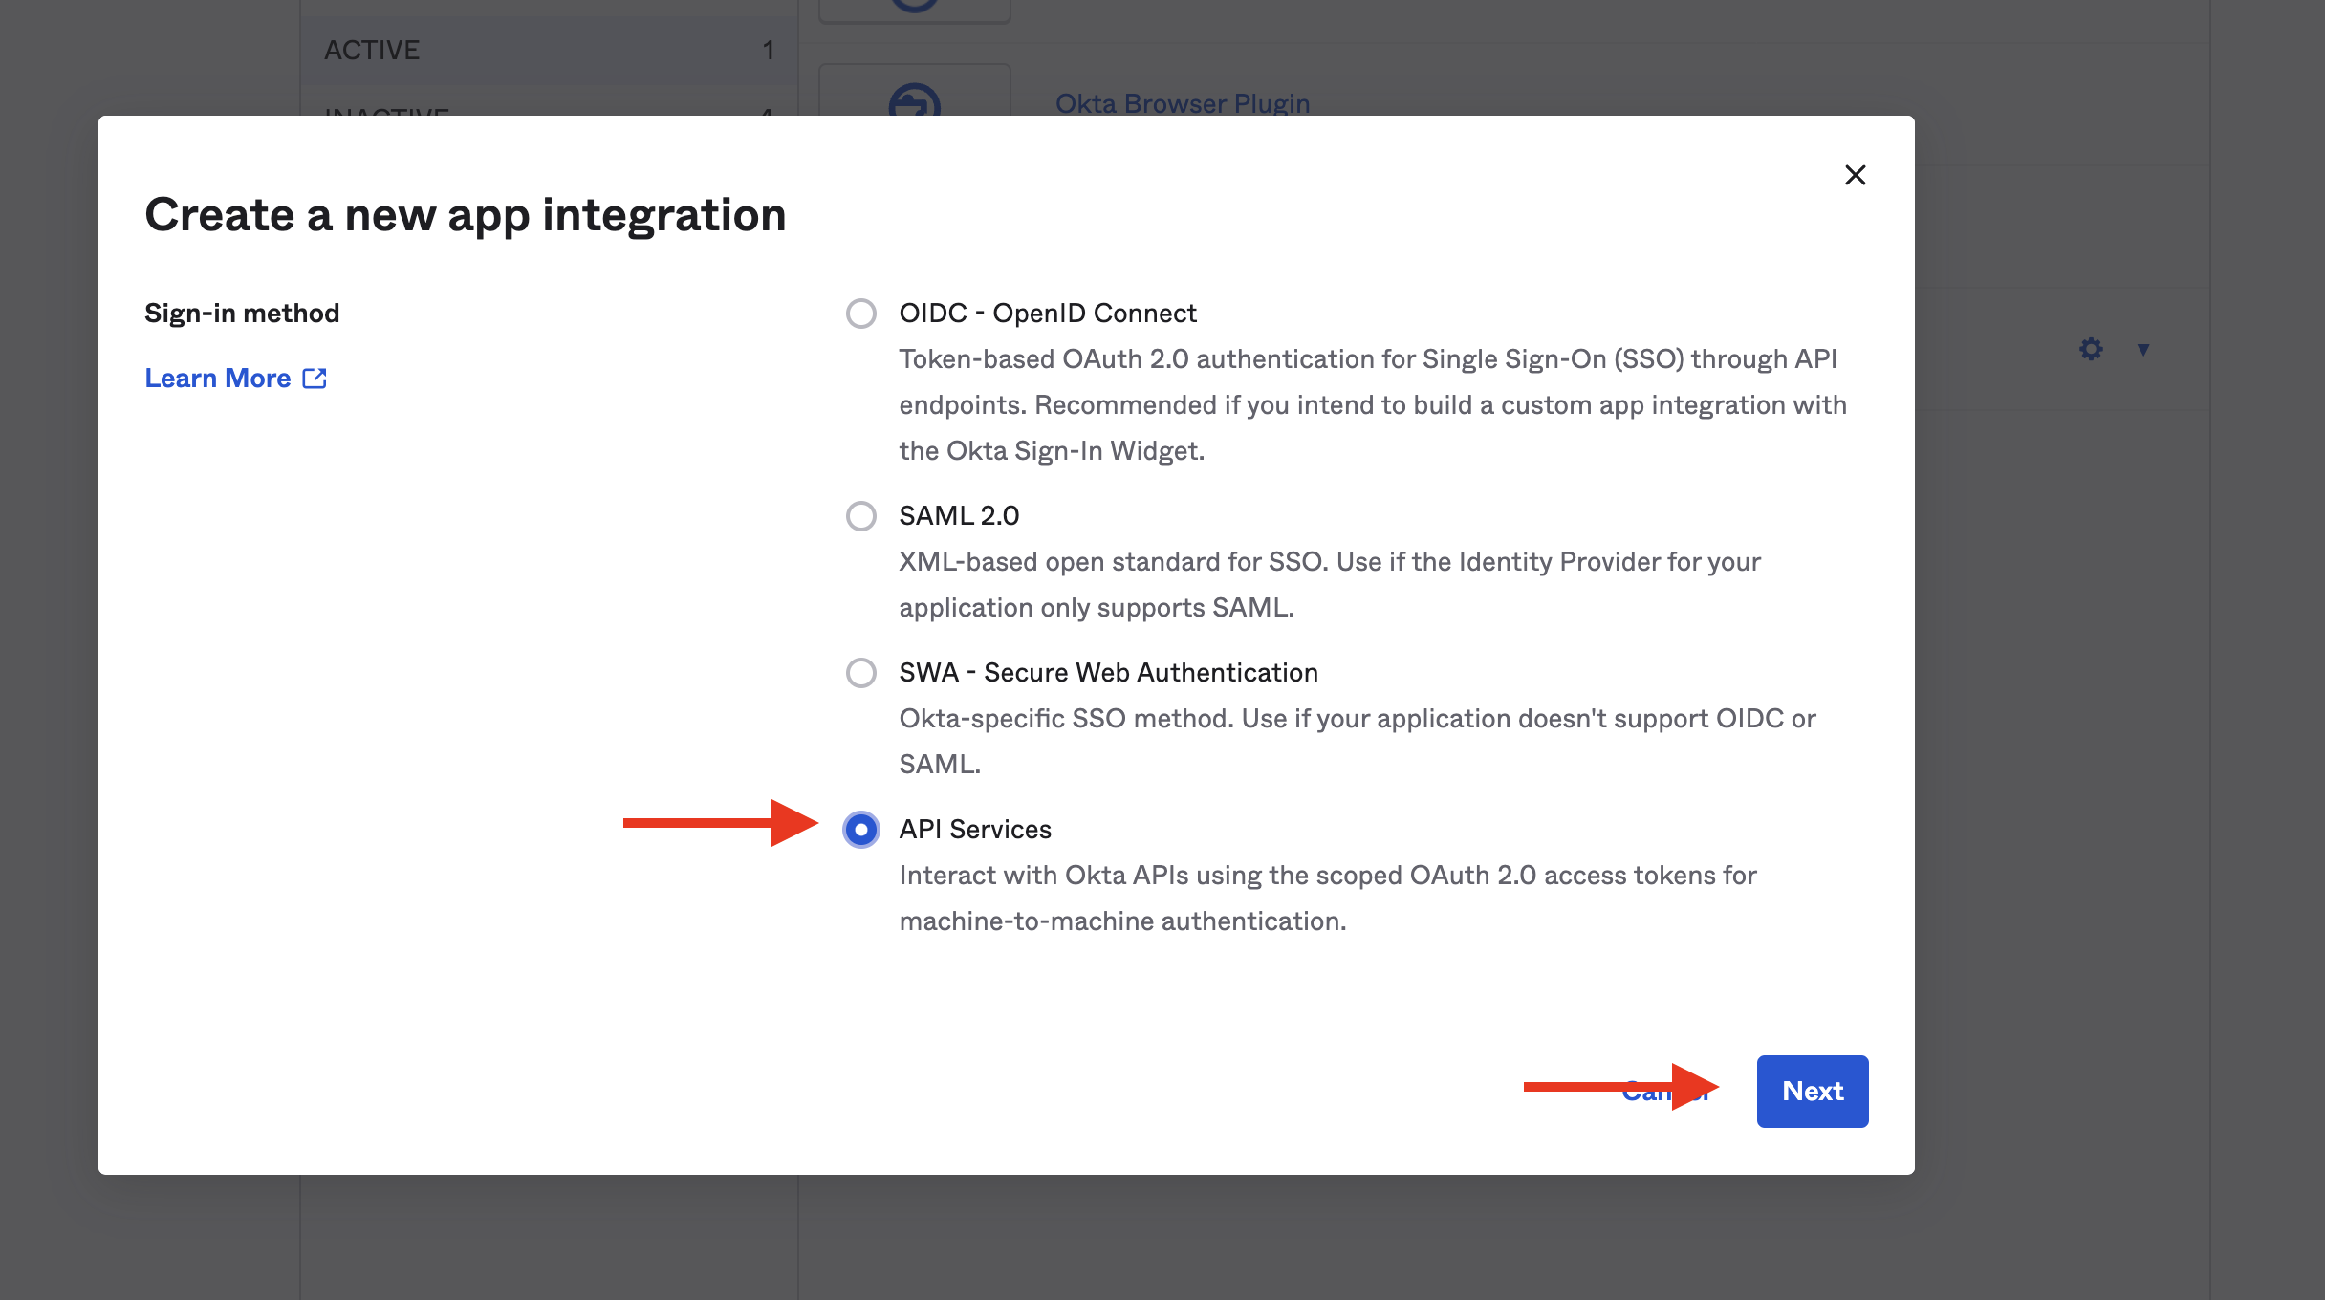Open the Okta Browser Plugin link
The image size is (2325, 1300).
pos(1182,103)
